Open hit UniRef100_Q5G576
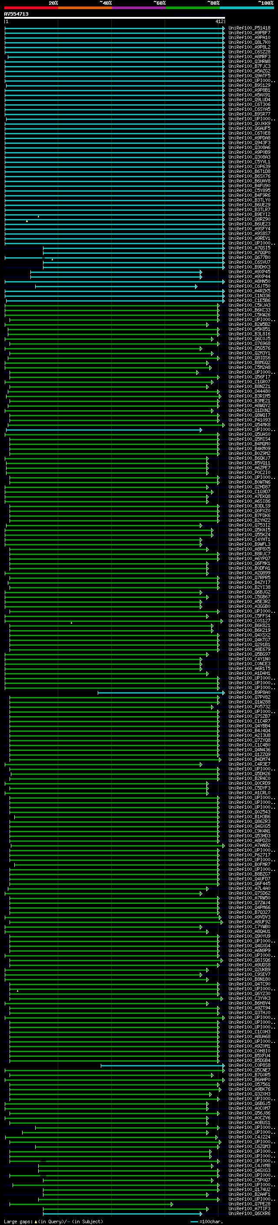This screenshot has height=1225, width=278. [249, 348]
